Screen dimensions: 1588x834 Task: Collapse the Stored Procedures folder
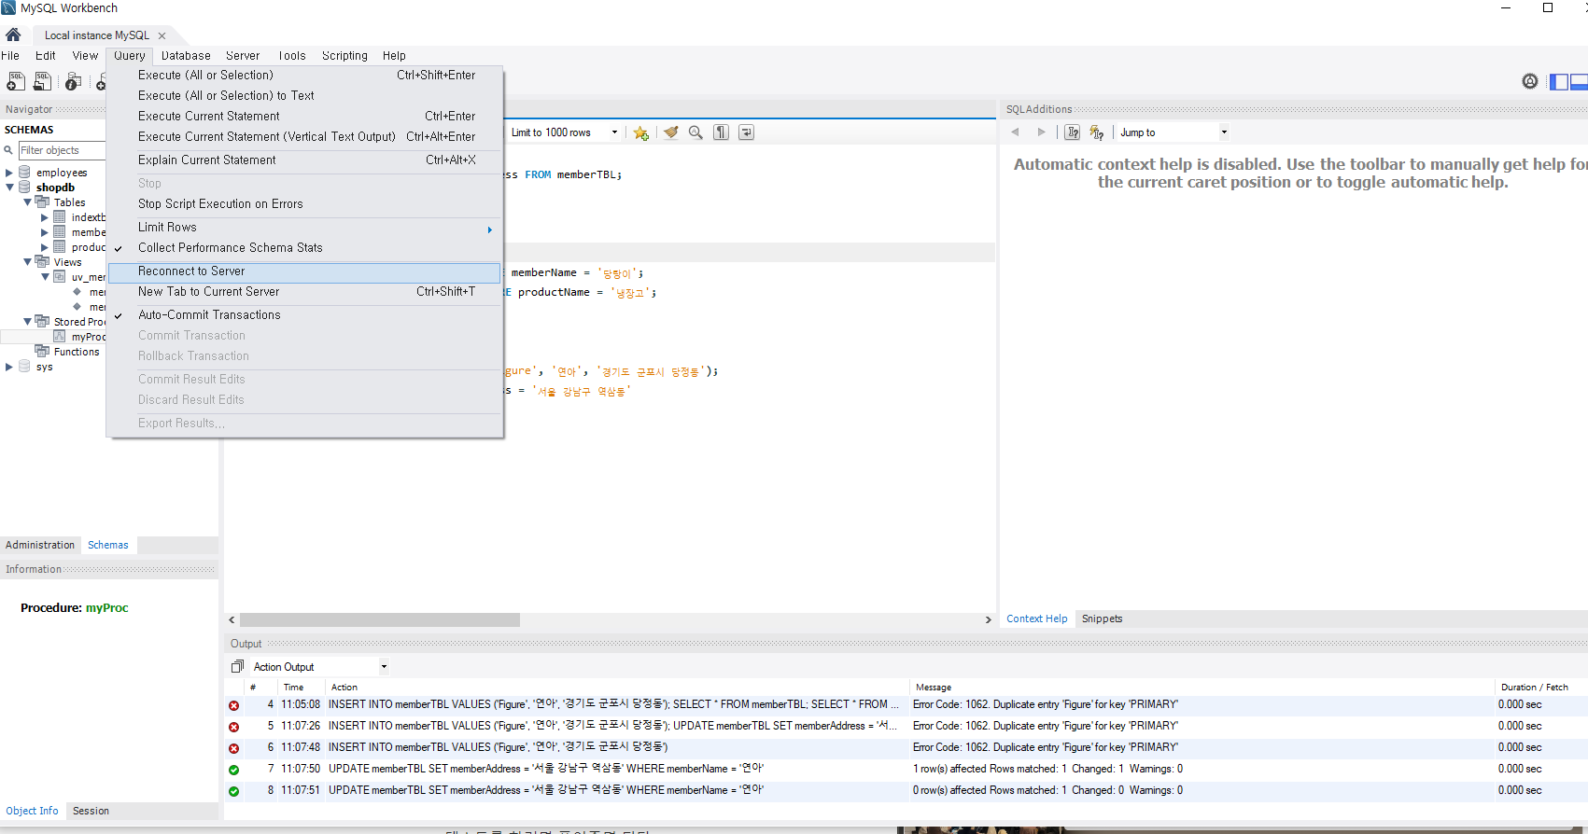27,322
